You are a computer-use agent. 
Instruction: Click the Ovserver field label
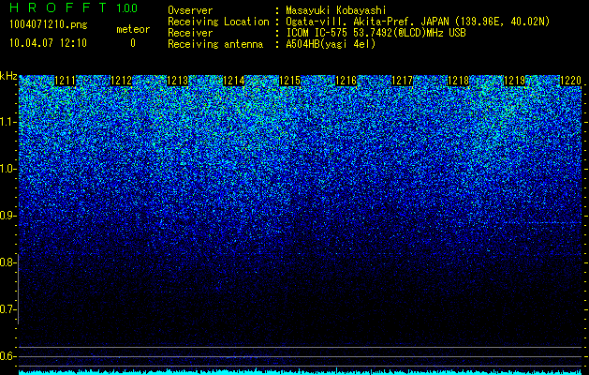coord(190,10)
